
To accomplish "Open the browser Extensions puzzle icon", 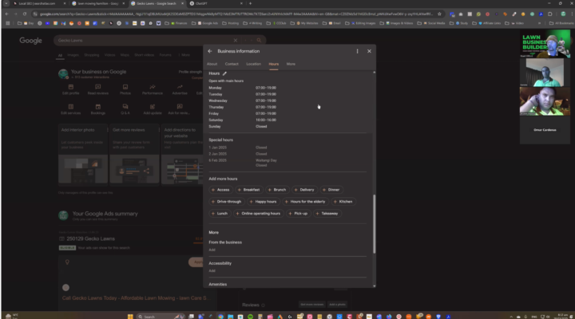I will click(x=549, y=14).
